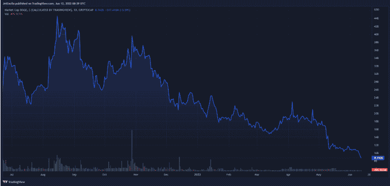Click the 20B tick on the price axis

tap(376, 113)
